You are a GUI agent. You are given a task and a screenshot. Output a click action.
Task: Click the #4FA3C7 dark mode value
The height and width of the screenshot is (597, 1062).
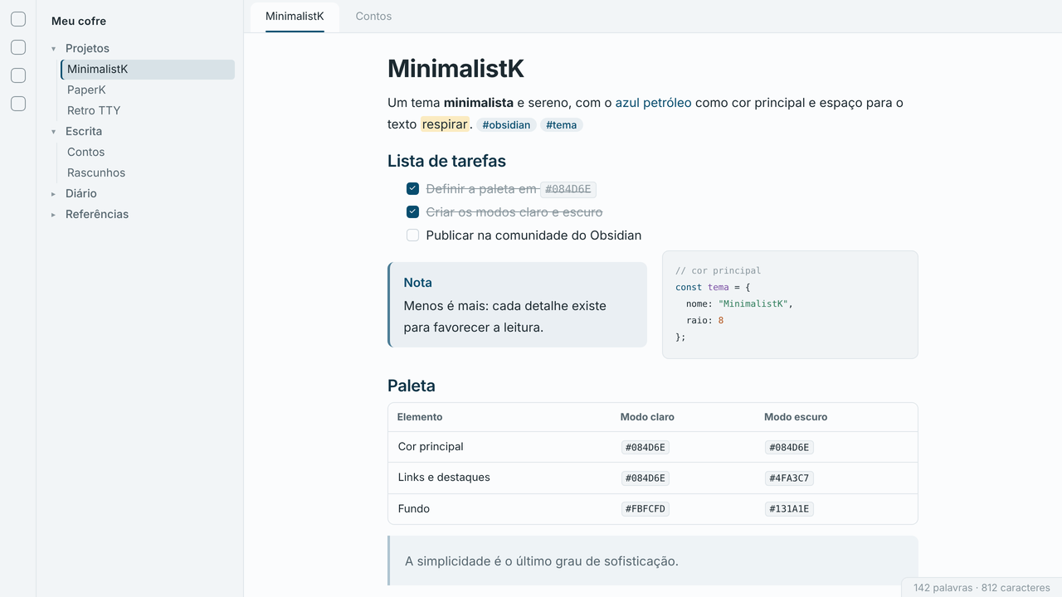[x=789, y=478]
